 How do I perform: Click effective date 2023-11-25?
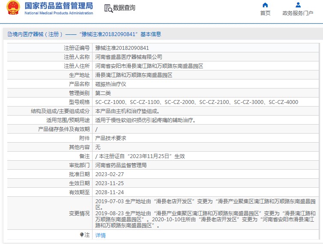click(110, 183)
